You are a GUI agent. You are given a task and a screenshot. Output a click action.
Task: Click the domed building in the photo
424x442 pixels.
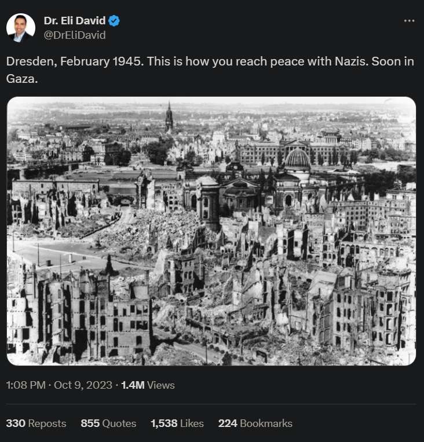pyautogui.click(x=298, y=159)
